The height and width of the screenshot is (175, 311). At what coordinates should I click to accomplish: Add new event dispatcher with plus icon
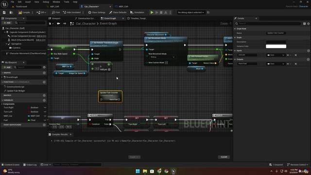tap(44, 125)
